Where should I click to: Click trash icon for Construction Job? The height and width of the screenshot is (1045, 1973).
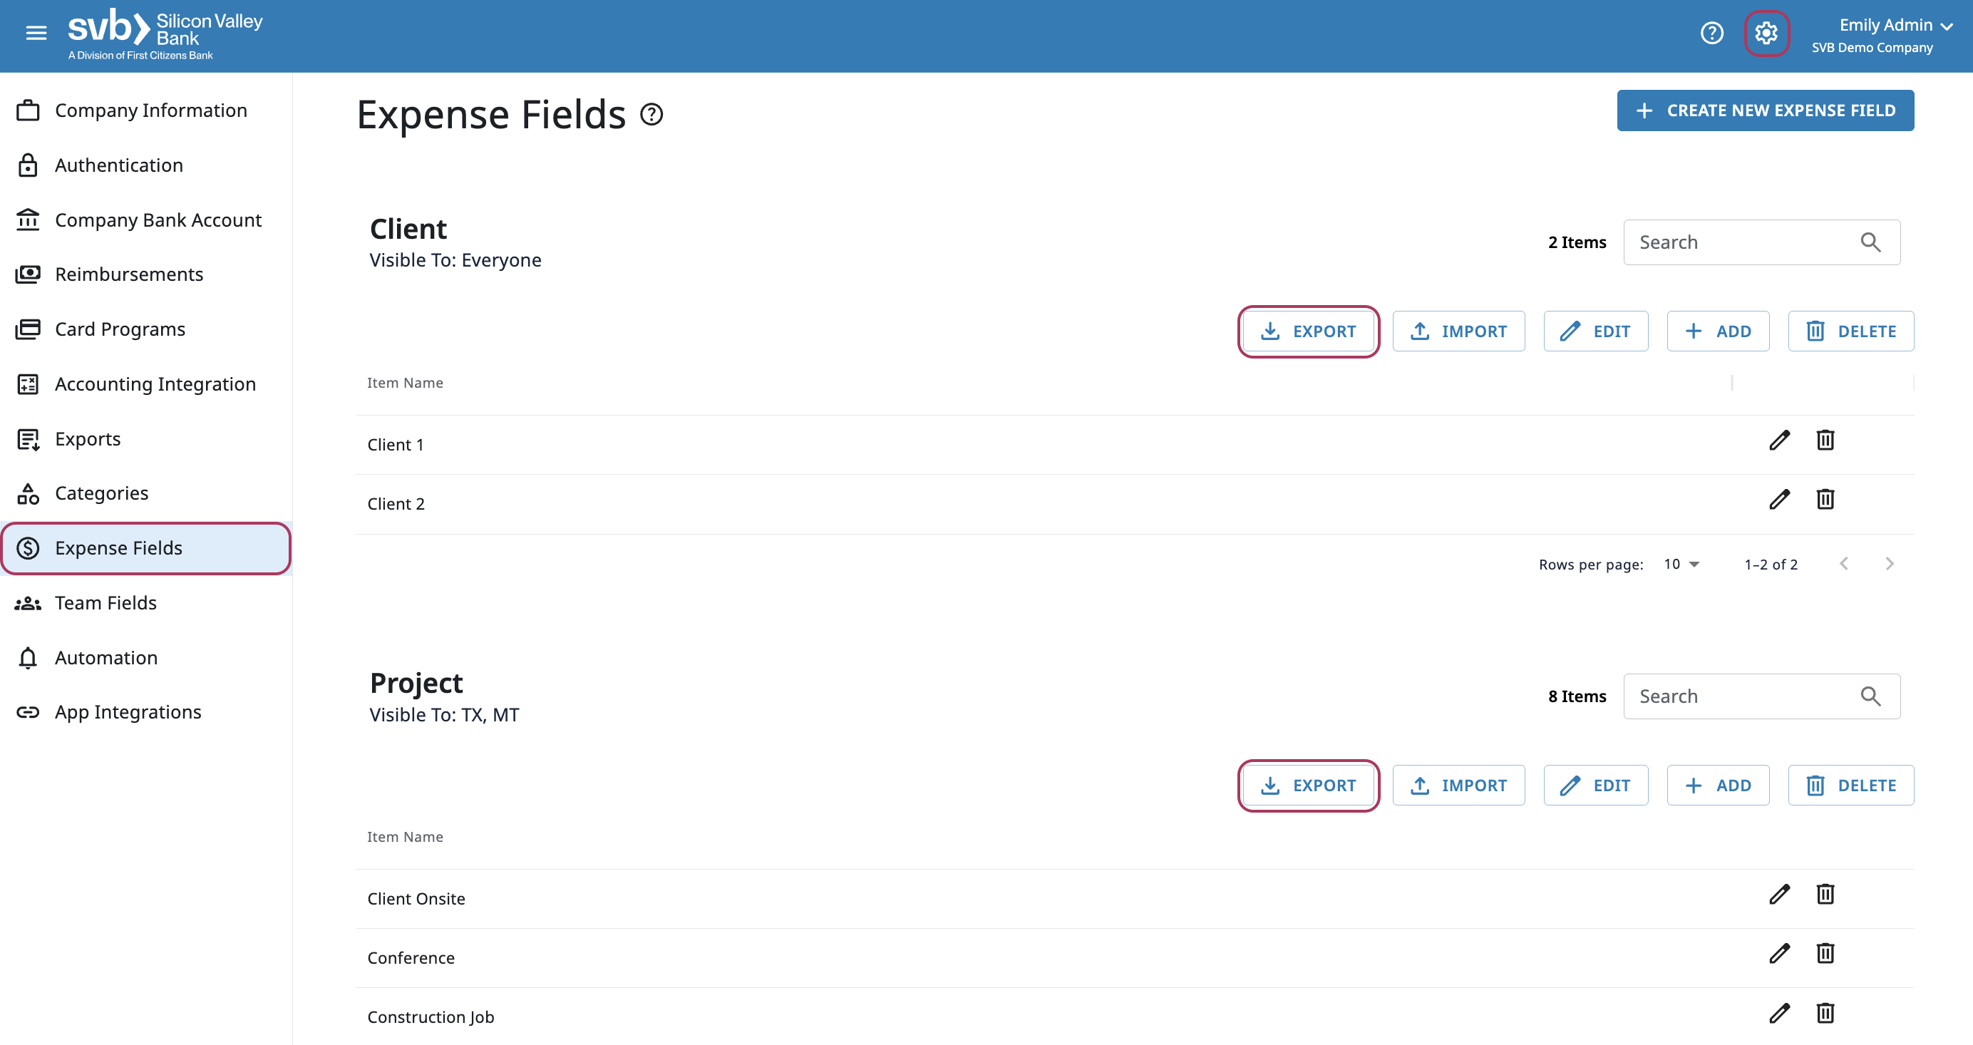click(1825, 1014)
